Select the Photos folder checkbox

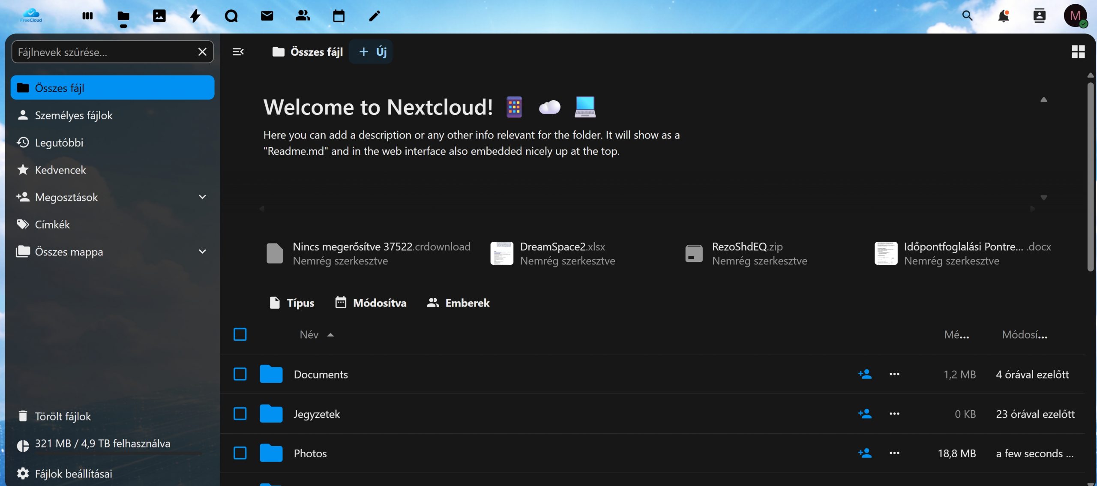(x=240, y=453)
